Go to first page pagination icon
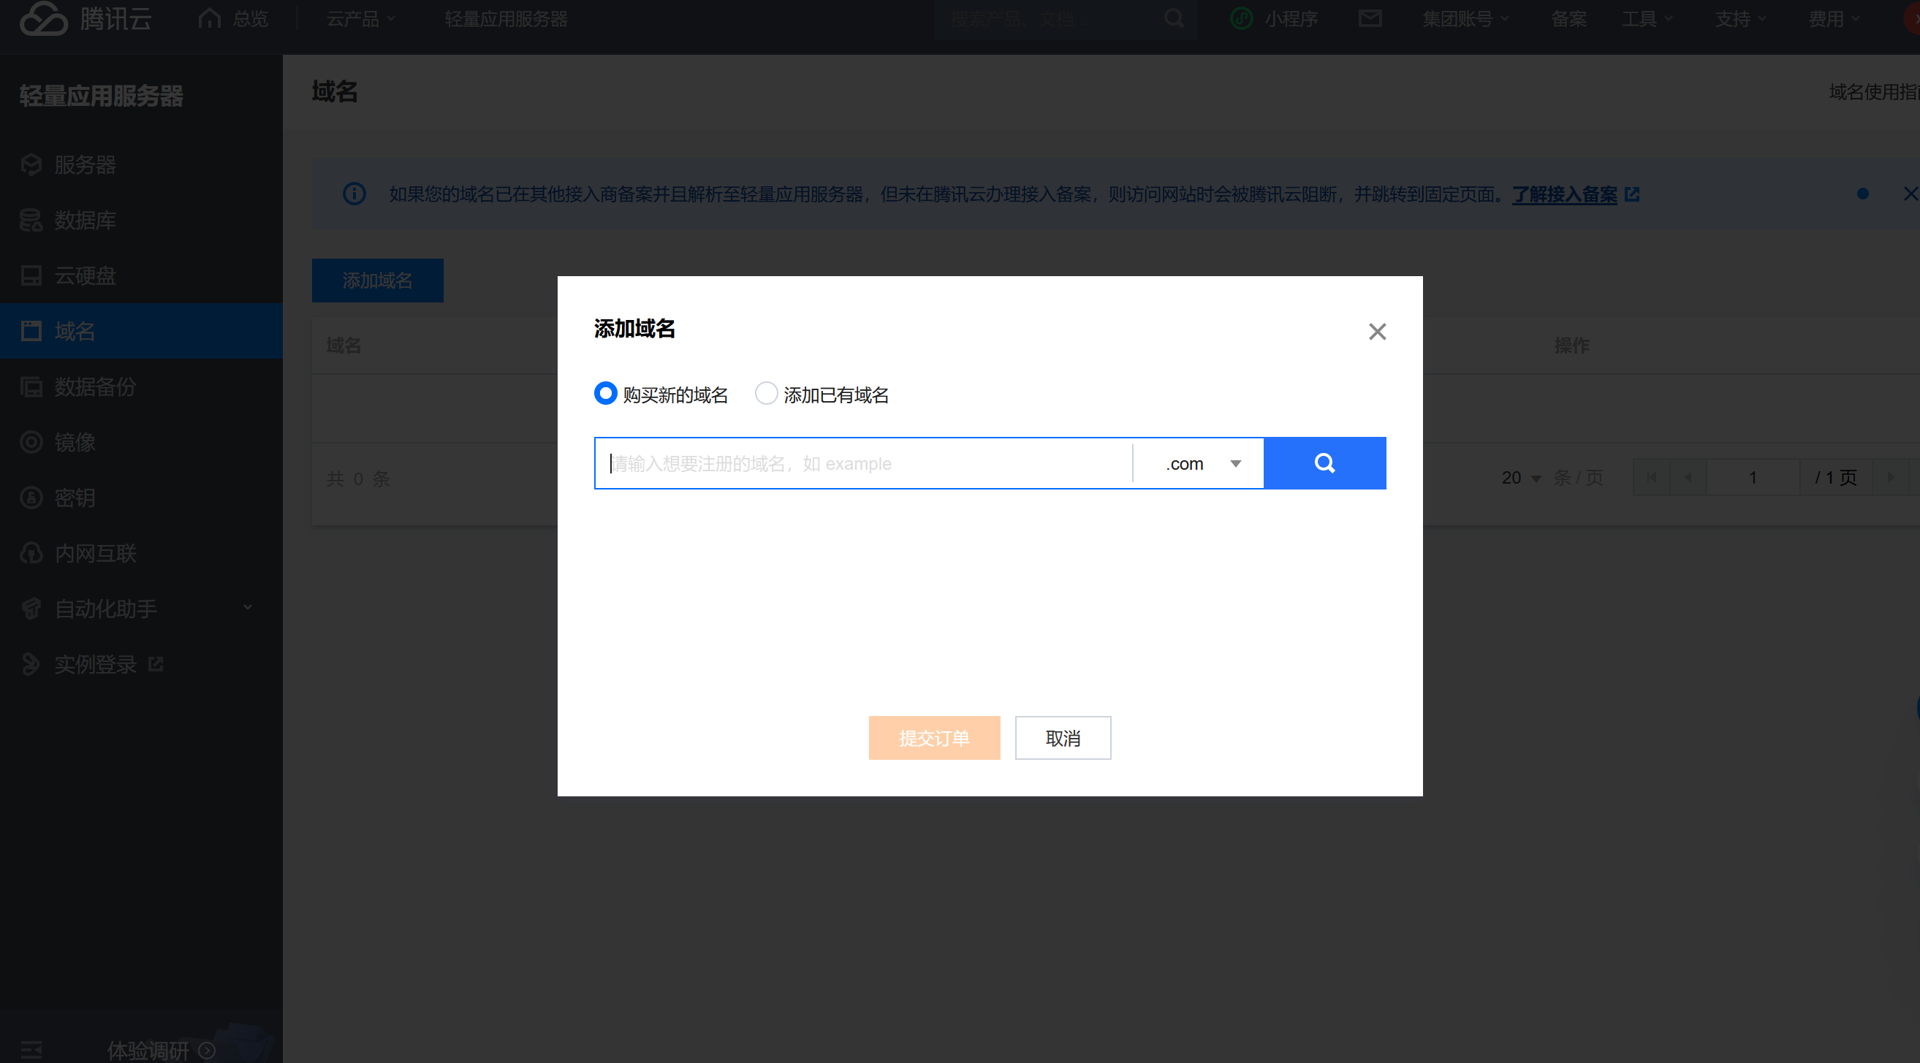Screen dimensions: 1920x1063 click(1652, 478)
